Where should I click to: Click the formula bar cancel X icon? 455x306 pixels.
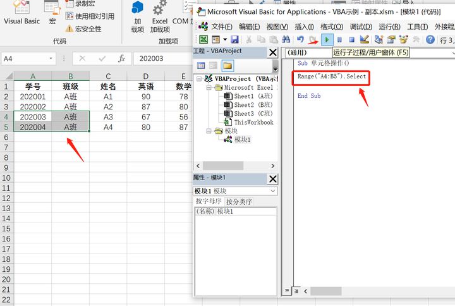click(82, 59)
